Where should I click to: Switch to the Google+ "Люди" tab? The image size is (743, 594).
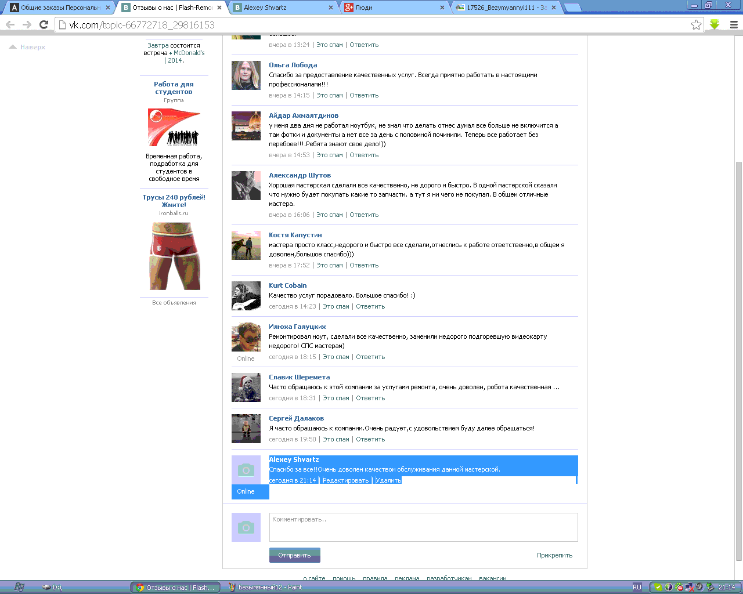(x=394, y=8)
